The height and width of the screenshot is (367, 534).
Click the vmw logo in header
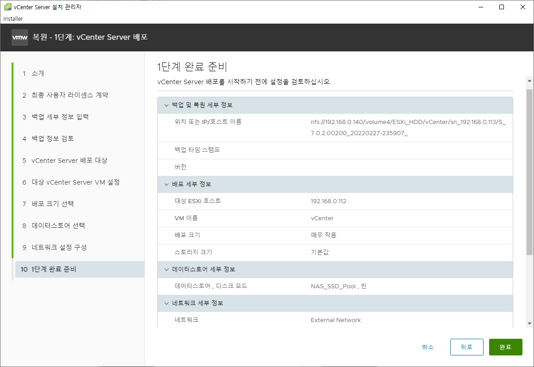pyautogui.click(x=20, y=37)
